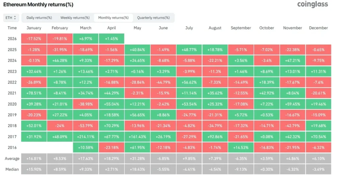The width and height of the screenshot is (337, 177).
Task: Click the Time column header
Action: click(x=12, y=28)
